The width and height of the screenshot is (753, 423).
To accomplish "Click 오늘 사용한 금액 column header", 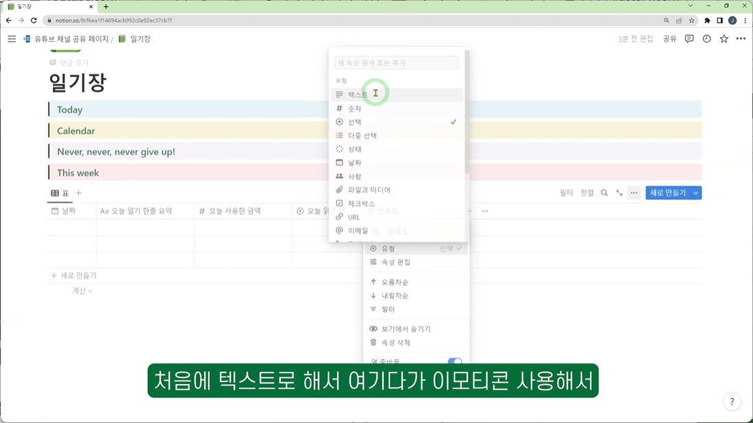I will (x=243, y=211).
